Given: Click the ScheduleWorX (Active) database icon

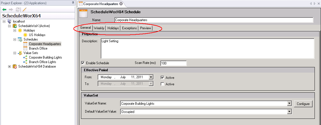Looking at the screenshot, I should pos(15,26).
